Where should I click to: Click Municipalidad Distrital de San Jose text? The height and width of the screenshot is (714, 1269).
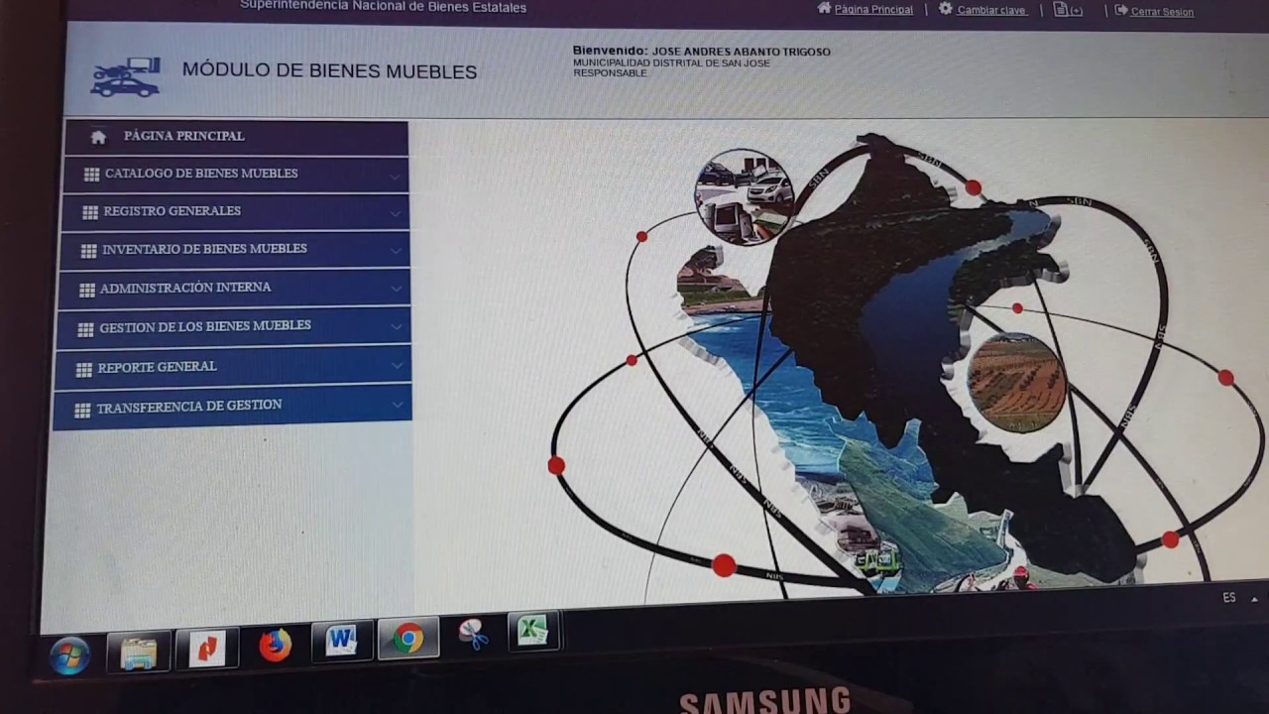[671, 63]
